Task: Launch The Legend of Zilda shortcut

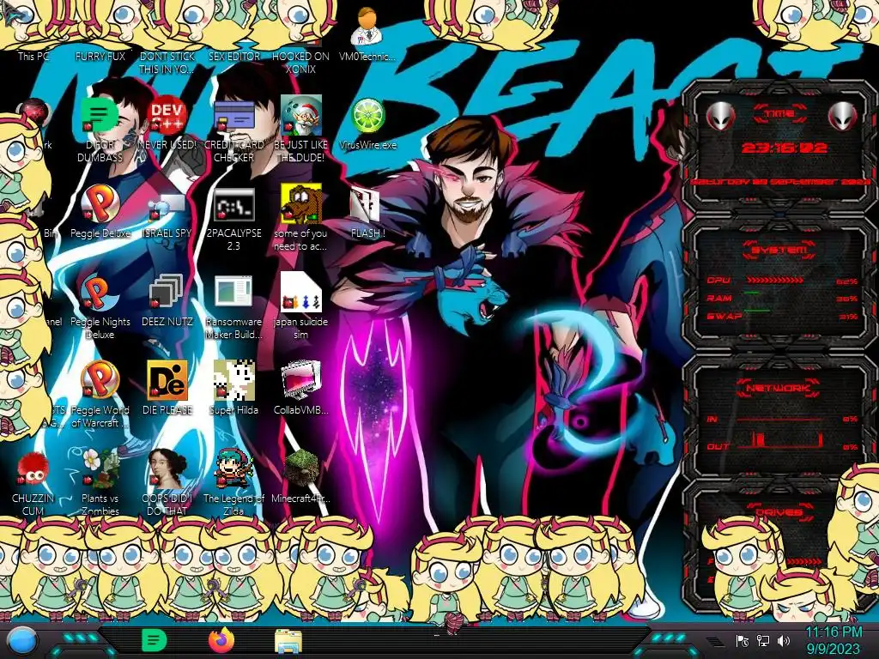Action: click(x=233, y=483)
